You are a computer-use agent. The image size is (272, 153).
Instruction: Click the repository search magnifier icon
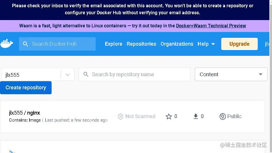(x=86, y=74)
